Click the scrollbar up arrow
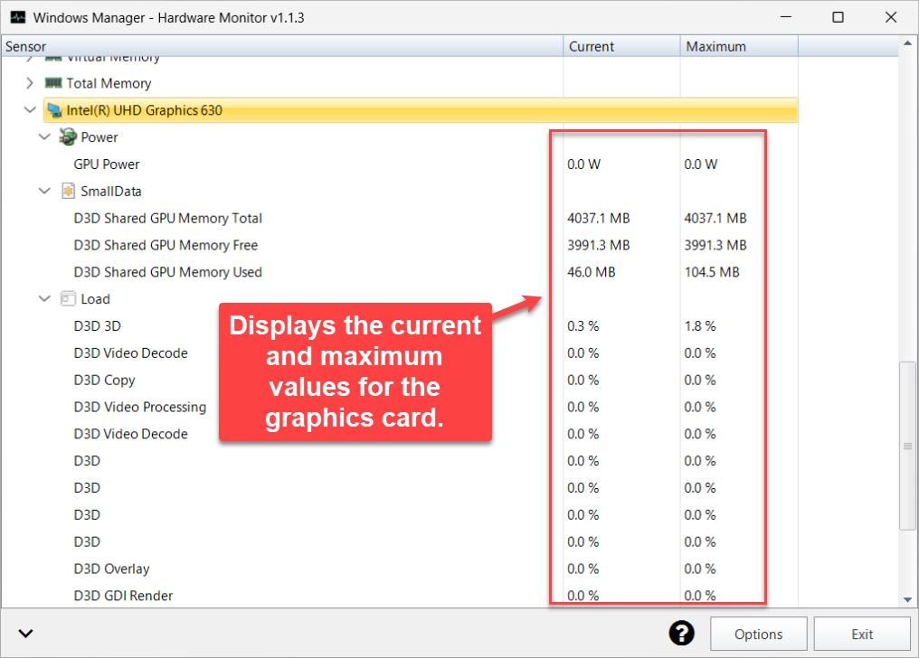 907,43
